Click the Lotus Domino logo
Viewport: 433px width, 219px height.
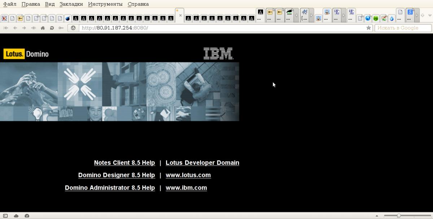26,54
